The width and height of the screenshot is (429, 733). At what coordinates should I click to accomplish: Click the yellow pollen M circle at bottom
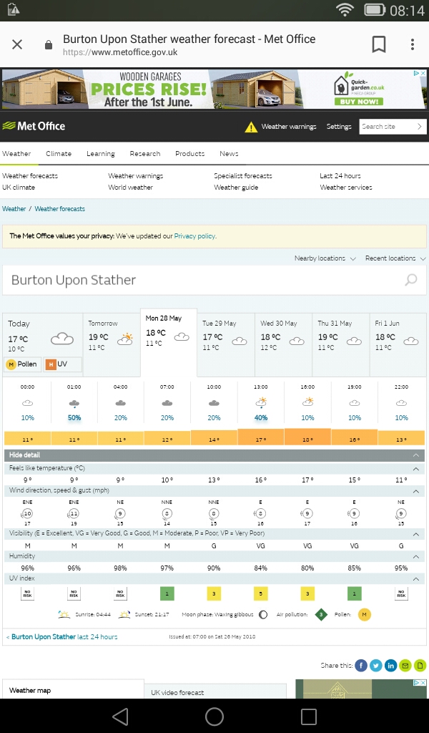point(365,614)
